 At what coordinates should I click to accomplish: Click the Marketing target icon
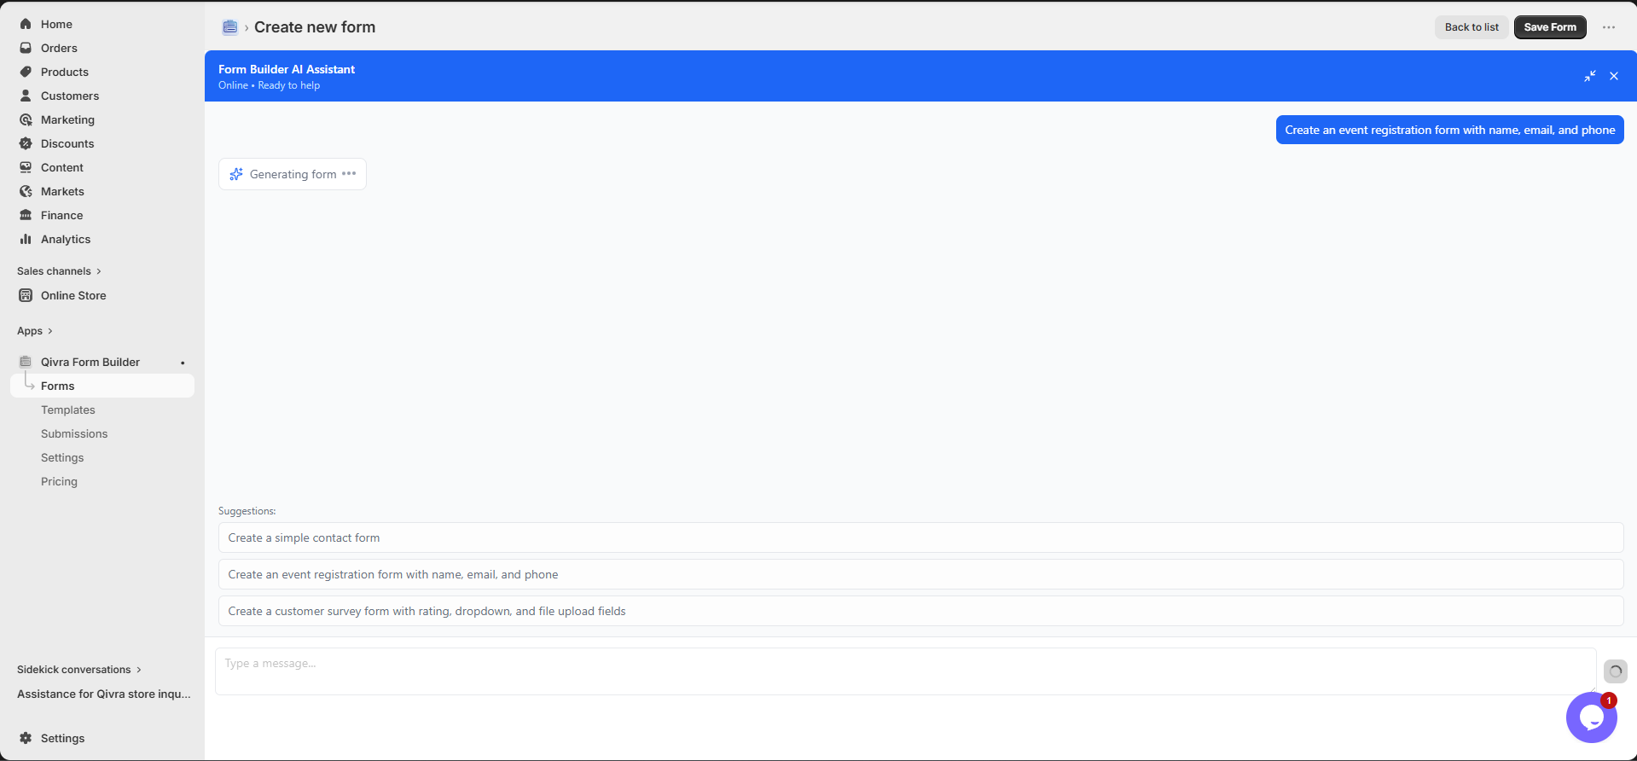[26, 119]
